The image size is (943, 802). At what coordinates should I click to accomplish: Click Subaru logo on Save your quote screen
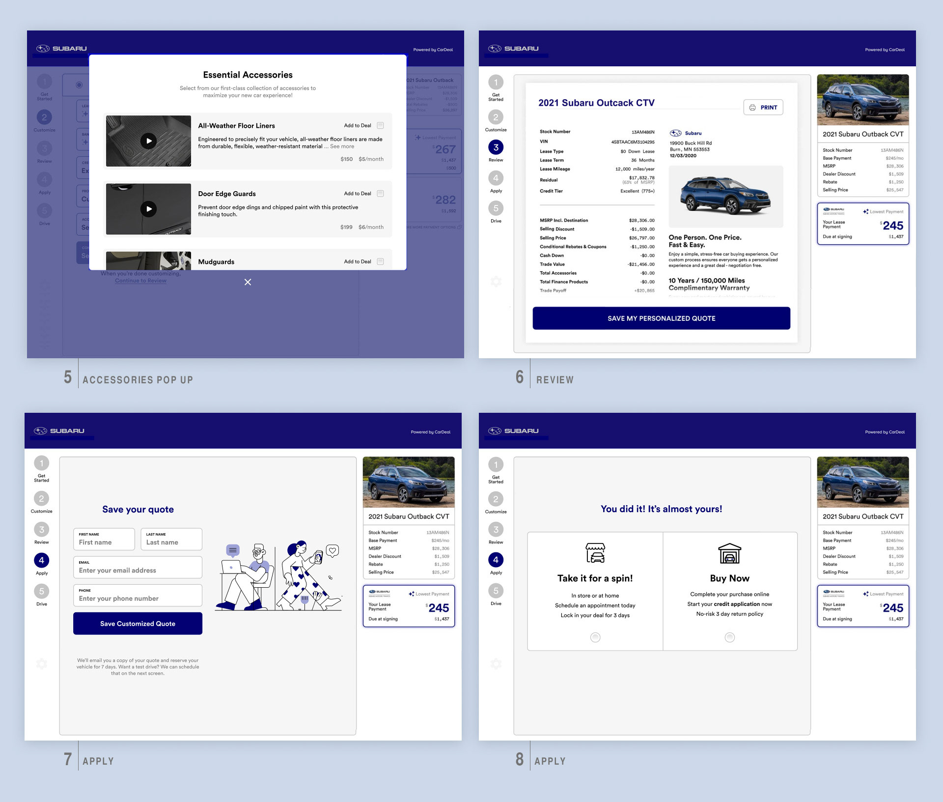[59, 430]
